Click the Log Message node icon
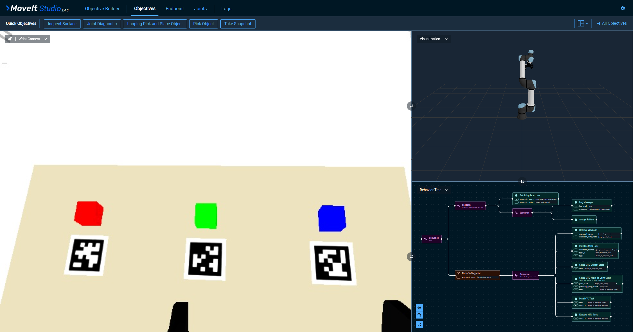This screenshot has height=332, width=633. click(x=576, y=202)
